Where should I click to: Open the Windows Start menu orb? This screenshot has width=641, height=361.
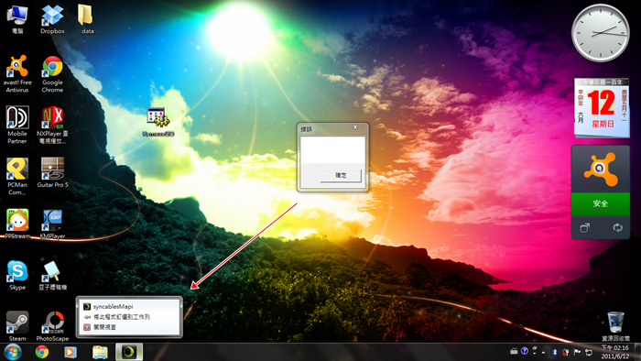(x=13, y=352)
